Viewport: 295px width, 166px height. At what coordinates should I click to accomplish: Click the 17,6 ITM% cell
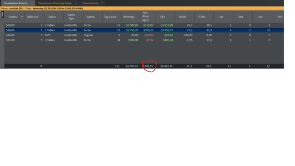click(209, 40)
